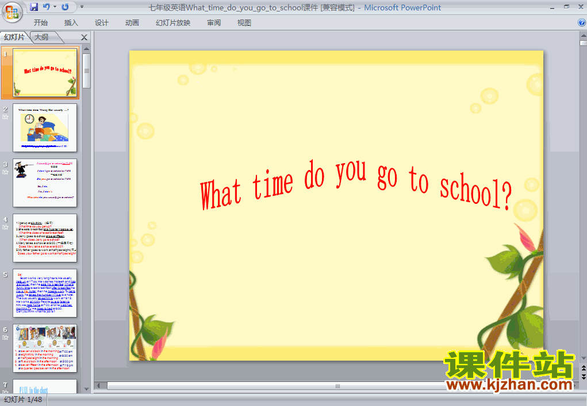Switch to the 大纲 outline tab

pos(41,37)
